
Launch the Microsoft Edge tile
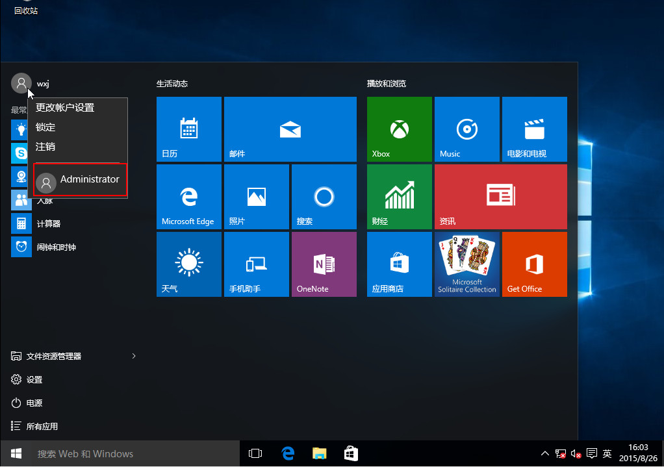click(189, 197)
